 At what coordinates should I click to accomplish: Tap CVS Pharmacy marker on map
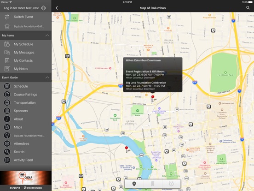pos(110,68)
